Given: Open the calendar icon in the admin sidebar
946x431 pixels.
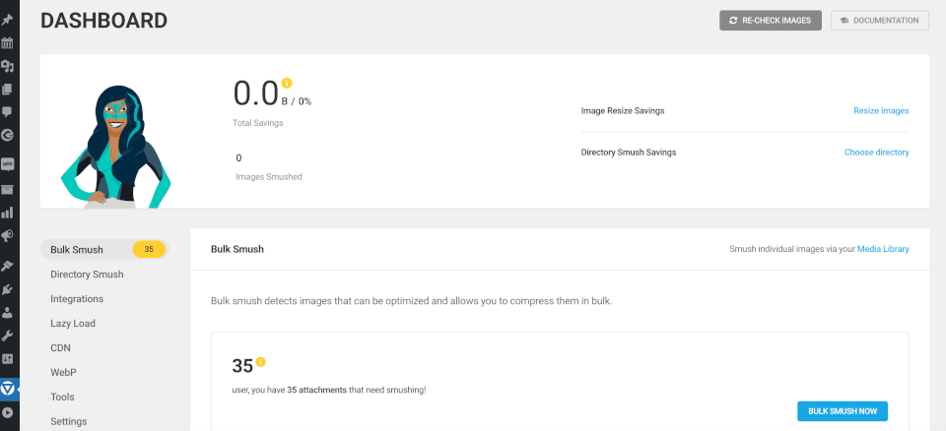Looking at the screenshot, I should click(x=7, y=42).
